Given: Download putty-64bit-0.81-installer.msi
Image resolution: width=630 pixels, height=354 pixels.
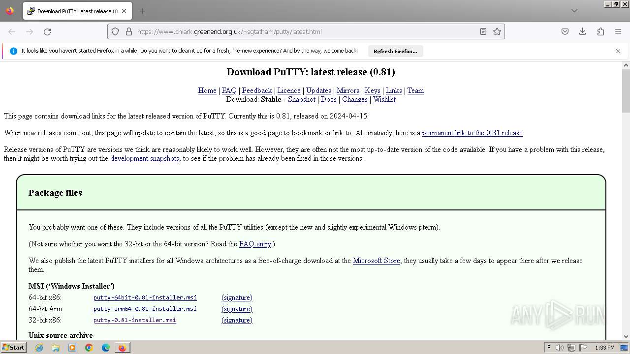Looking at the screenshot, I should [145, 297].
